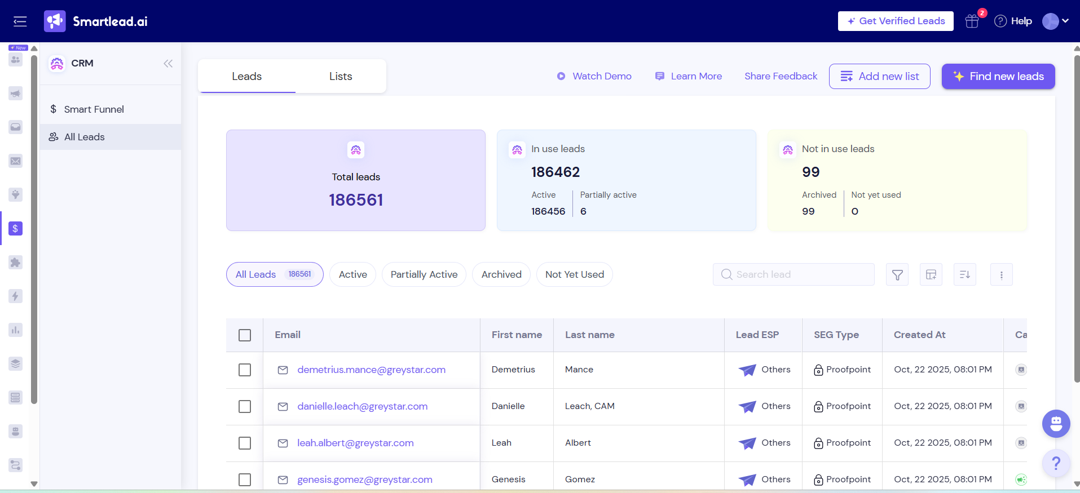Viewport: 1080px width, 493px height.
Task: Check the box for genesis.gomez@greystar.com
Action: 245,479
